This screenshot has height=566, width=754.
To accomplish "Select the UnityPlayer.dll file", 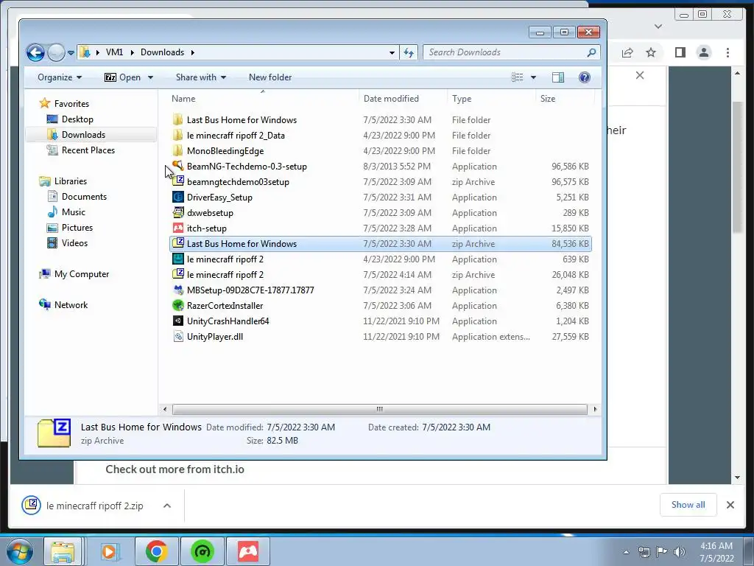I will 381,336.
